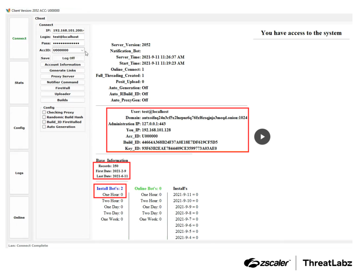Viewport: 359px width, 276px height.
Task: Click the Pass password field
Action: [x=68, y=44]
